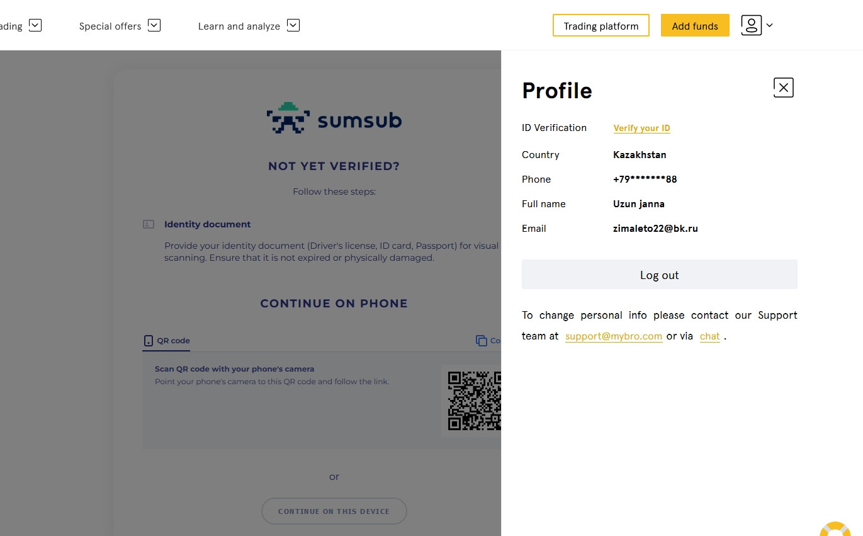The width and height of the screenshot is (863, 536).
Task: Expand the Learn and analyze dropdown arrow
Action: tap(293, 25)
